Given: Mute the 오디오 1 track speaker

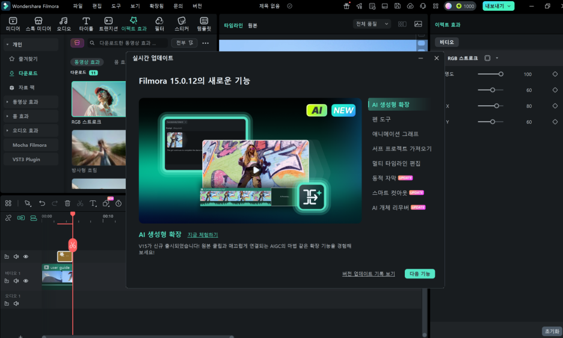Looking at the screenshot, I should tap(16, 304).
